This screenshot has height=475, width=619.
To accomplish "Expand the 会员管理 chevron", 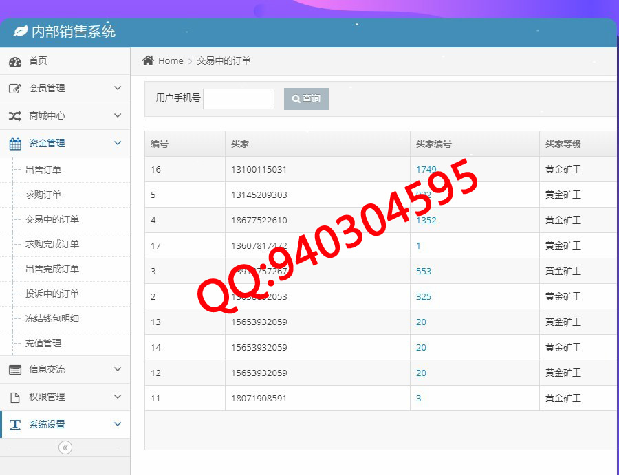I will (x=118, y=89).
